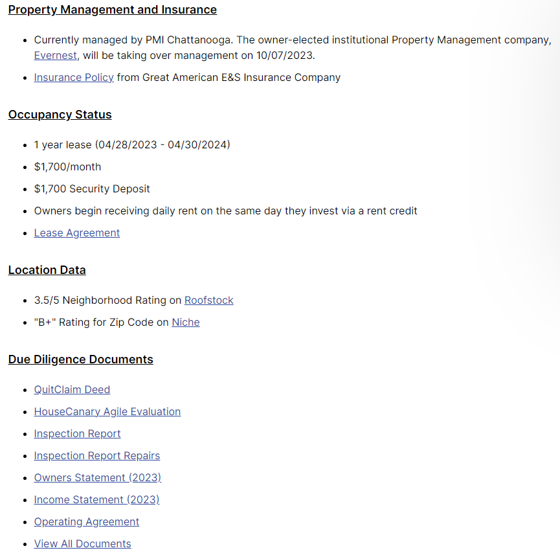
Task: Open the QuitClaim Deed document
Action: 72,389
